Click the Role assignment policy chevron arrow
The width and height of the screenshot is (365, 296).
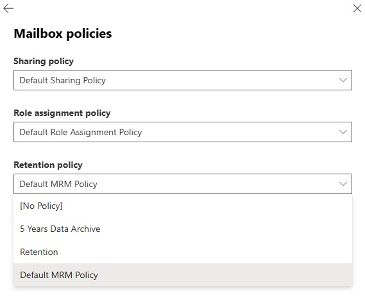343,132
